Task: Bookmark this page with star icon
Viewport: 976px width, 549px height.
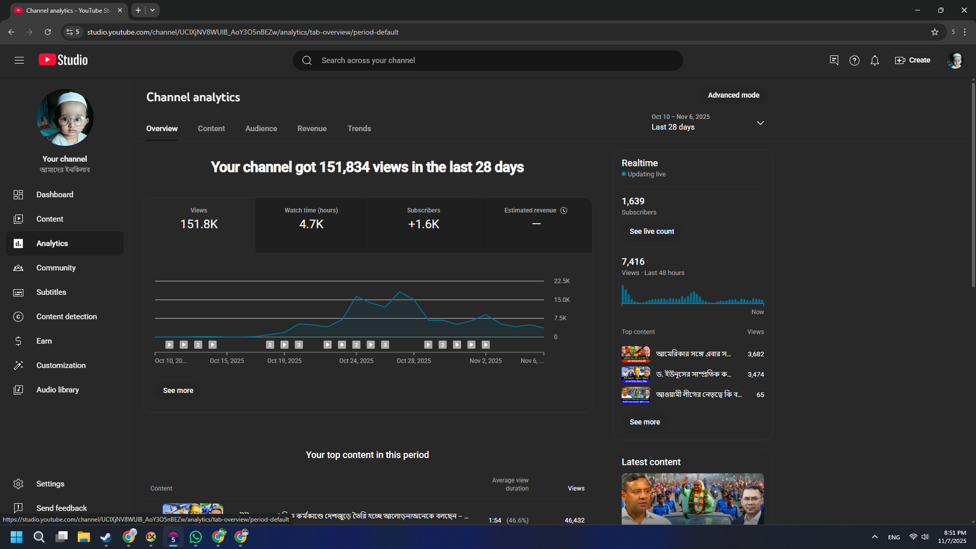Action: pos(935,32)
